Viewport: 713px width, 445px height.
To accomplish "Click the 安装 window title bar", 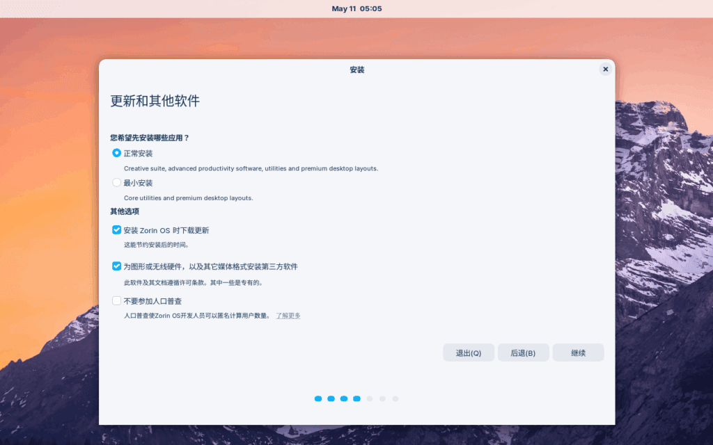I will coord(356,69).
